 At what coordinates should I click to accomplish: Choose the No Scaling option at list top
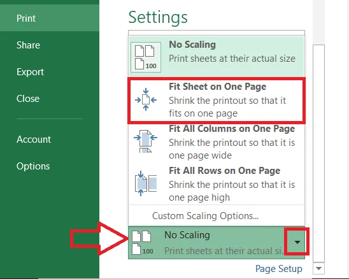point(217,57)
